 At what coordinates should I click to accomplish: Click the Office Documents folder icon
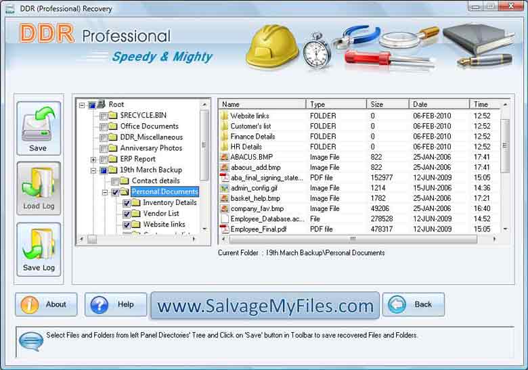(x=113, y=126)
